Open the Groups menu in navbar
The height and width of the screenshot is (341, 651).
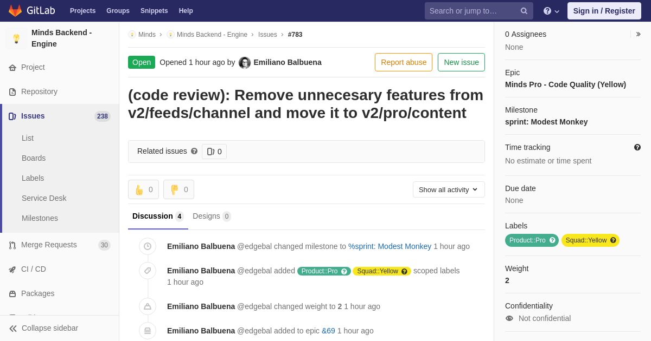click(x=118, y=11)
